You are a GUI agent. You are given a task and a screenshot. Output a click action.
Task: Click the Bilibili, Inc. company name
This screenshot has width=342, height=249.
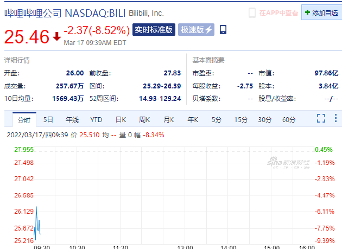pyautogui.click(x=146, y=13)
